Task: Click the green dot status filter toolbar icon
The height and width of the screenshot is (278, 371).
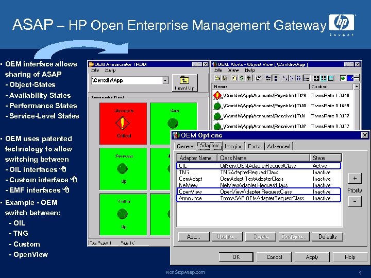Action: (x=343, y=78)
